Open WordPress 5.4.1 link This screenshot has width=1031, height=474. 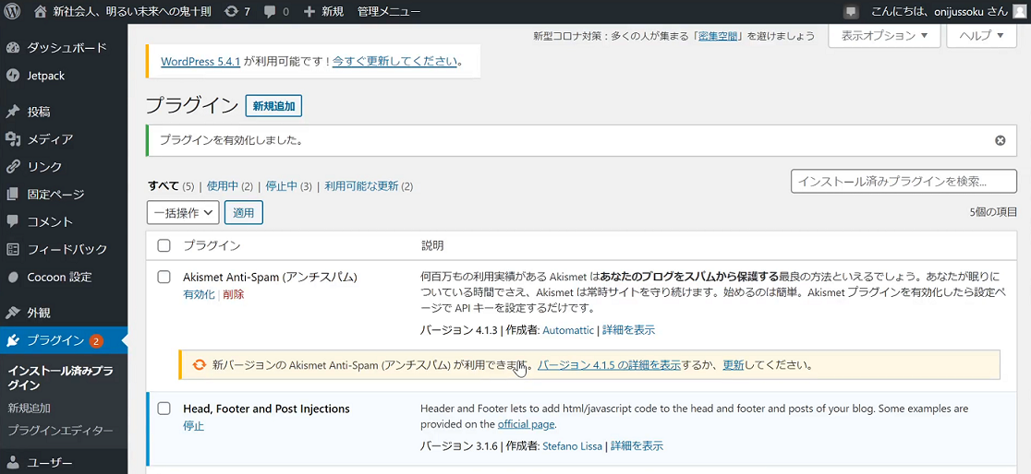pos(200,62)
